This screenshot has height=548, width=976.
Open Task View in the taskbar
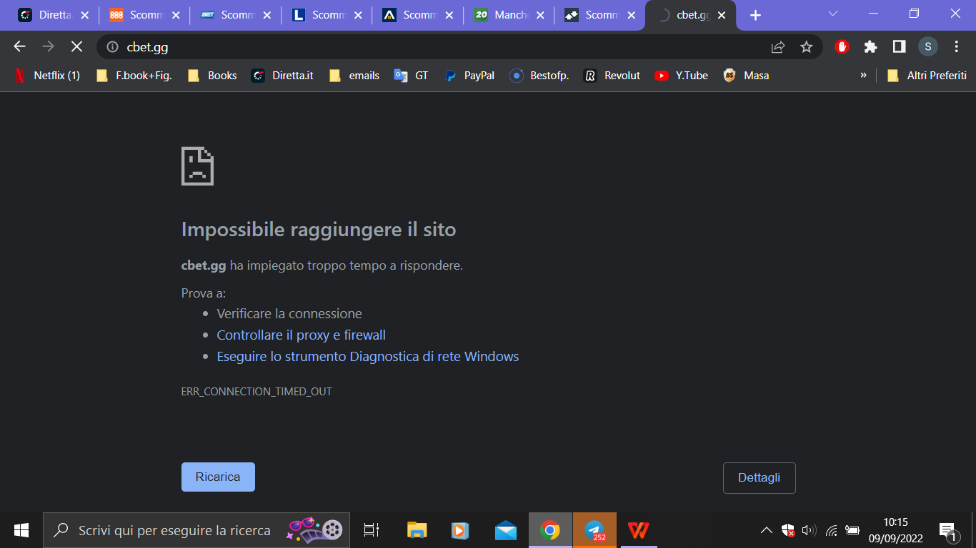click(371, 530)
